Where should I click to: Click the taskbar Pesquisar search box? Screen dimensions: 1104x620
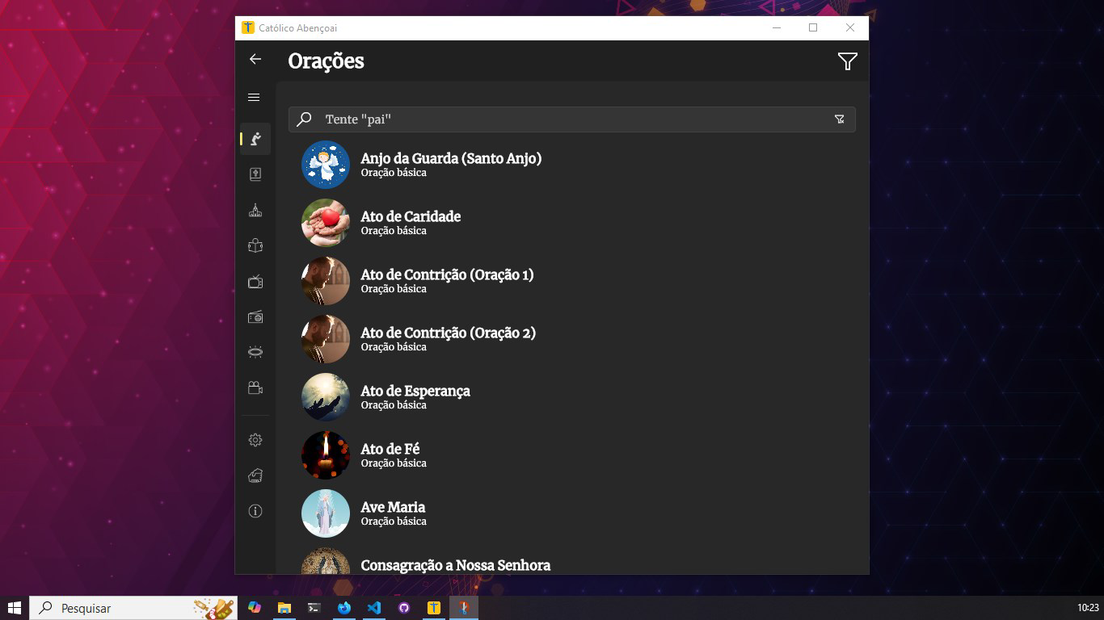pos(133,608)
